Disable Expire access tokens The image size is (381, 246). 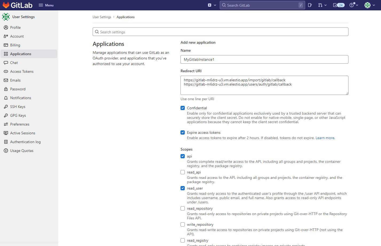[182, 132]
